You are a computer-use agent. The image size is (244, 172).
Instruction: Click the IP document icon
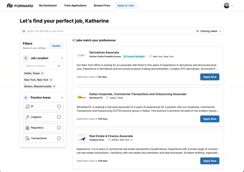[x=27, y=106]
